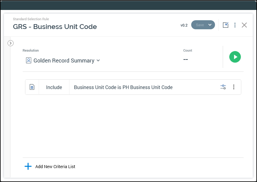Expand the Golden Record Summary chevron
The image size is (257, 182).
point(98,61)
